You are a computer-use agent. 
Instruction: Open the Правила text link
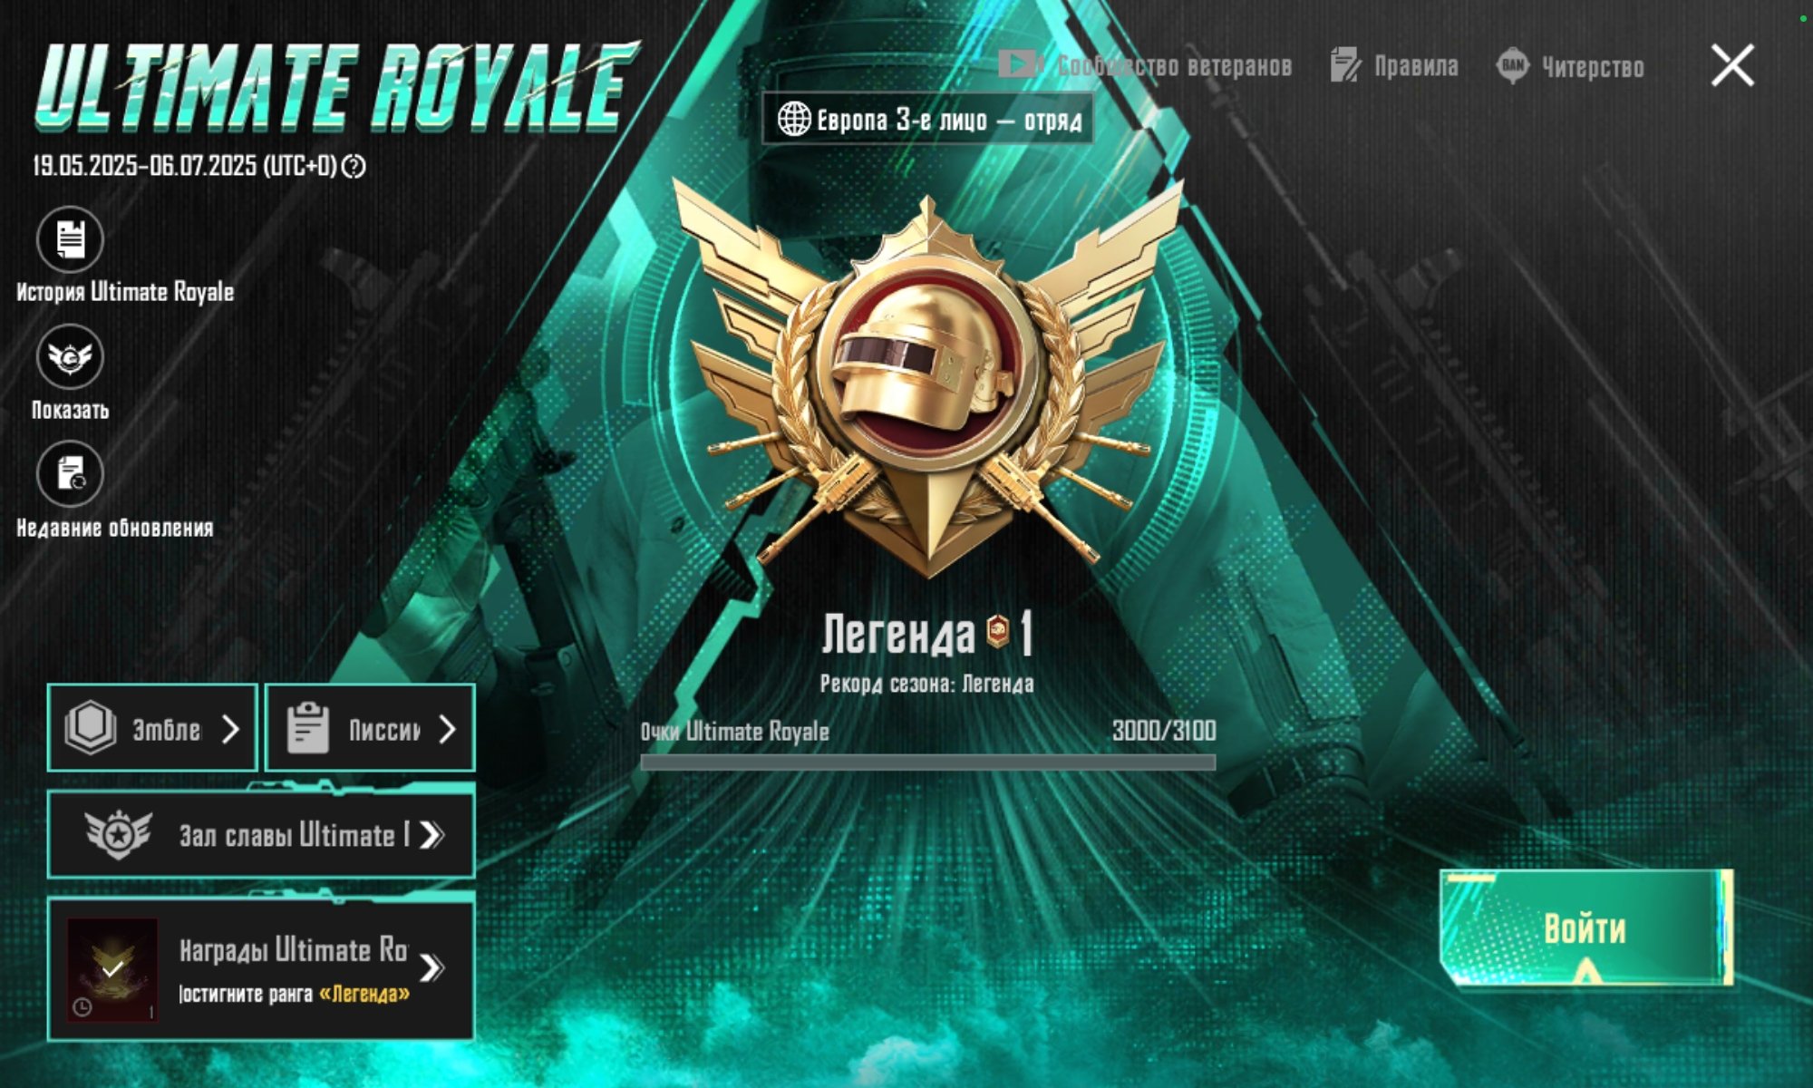[x=1416, y=66]
